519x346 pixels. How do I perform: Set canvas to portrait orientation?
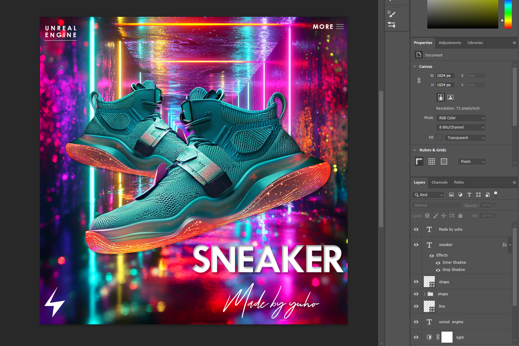441,97
